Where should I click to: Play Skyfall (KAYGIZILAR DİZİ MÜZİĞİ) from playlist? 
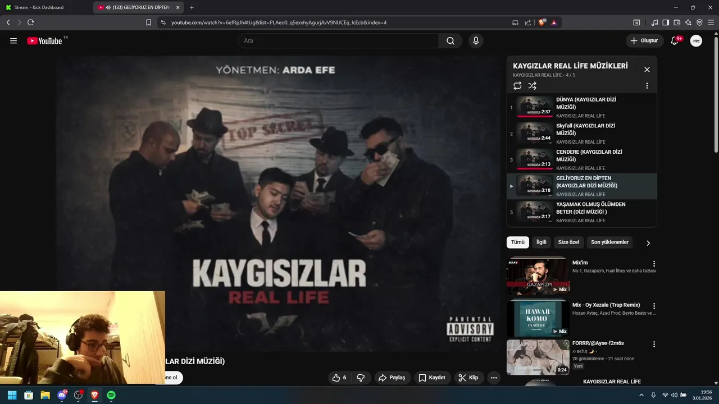click(x=581, y=134)
